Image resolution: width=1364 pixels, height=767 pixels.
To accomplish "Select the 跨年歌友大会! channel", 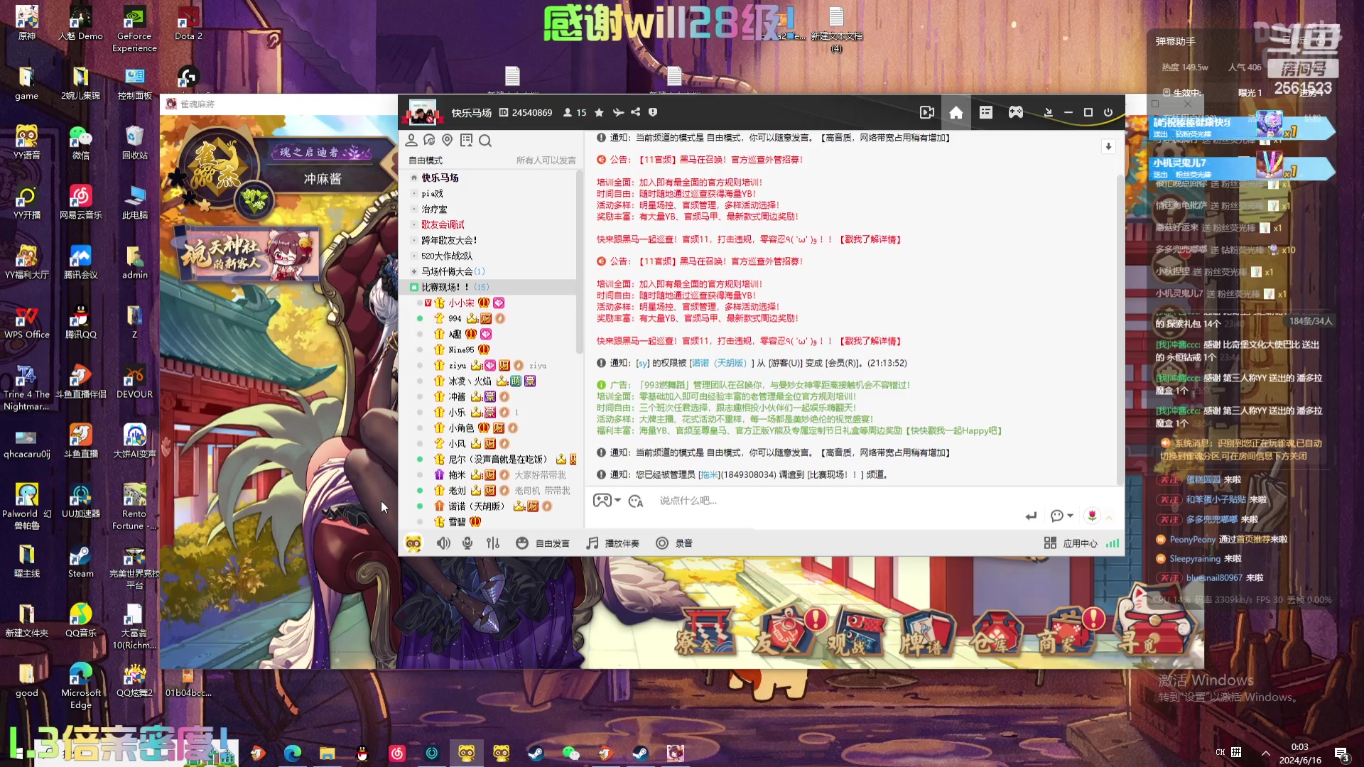I will click(x=449, y=240).
